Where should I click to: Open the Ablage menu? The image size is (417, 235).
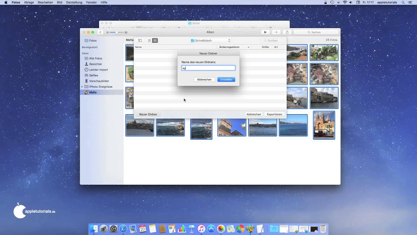pos(29,2)
